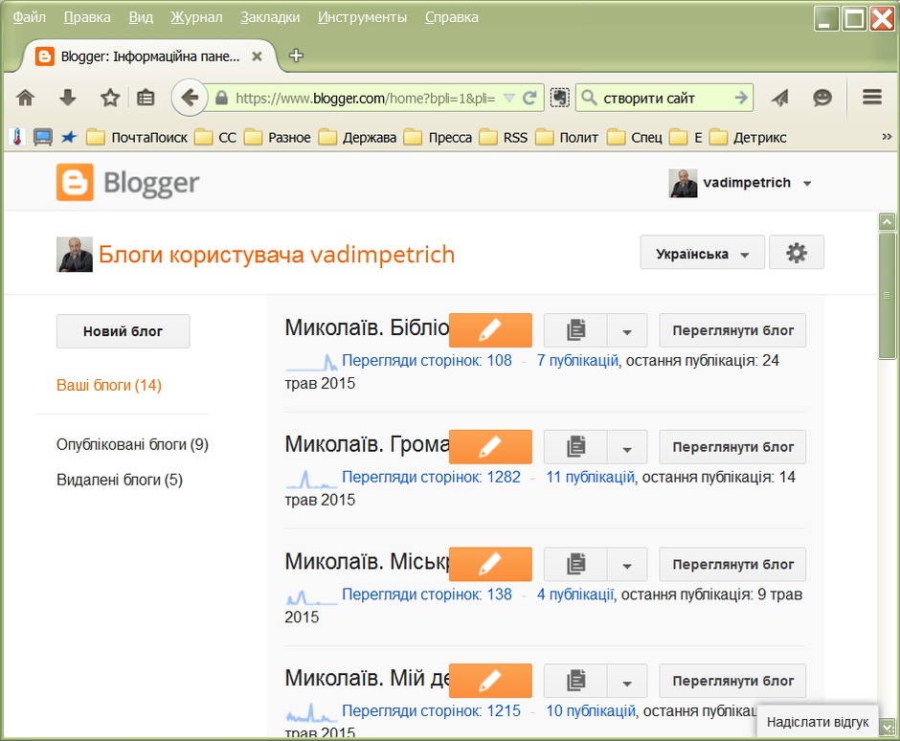Click the Blogger logo icon
900x741 pixels.
click(75, 183)
